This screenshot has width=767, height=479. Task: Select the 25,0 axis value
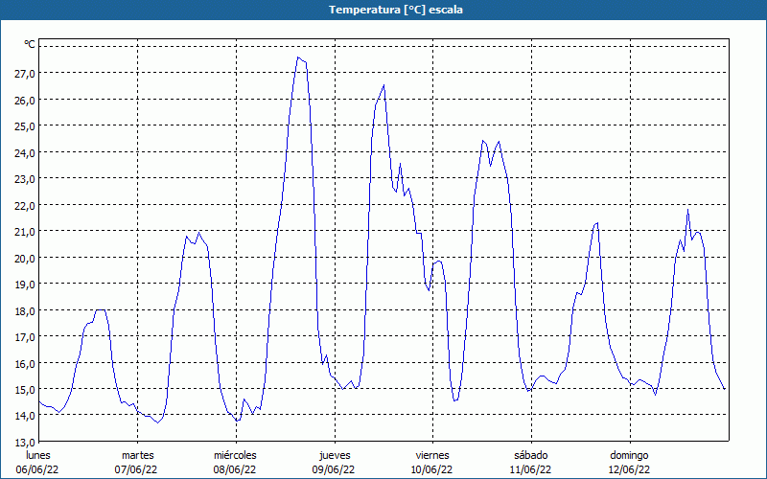(x=25, y=126)
